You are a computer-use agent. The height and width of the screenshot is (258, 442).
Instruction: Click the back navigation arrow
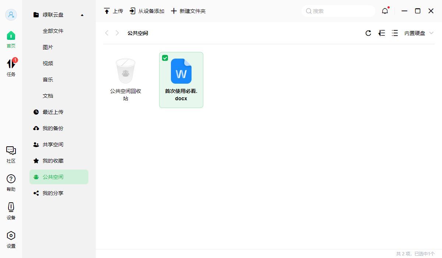[x=107, y=33]
